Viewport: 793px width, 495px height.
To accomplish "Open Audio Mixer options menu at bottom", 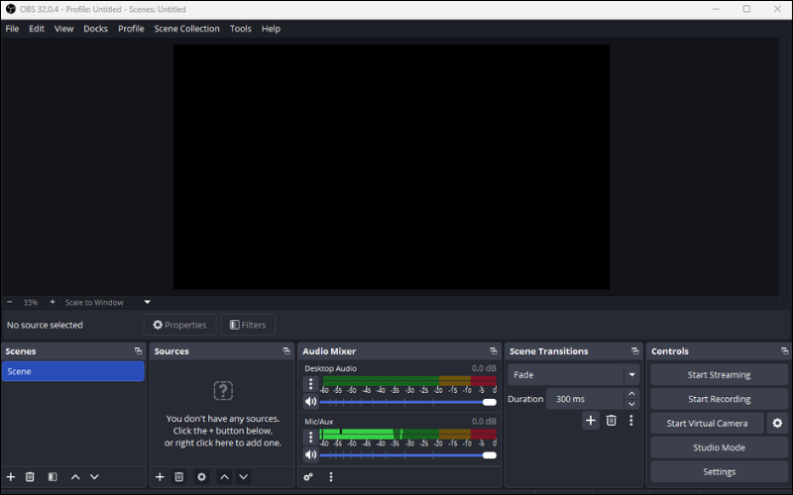I will coord(331,477).
